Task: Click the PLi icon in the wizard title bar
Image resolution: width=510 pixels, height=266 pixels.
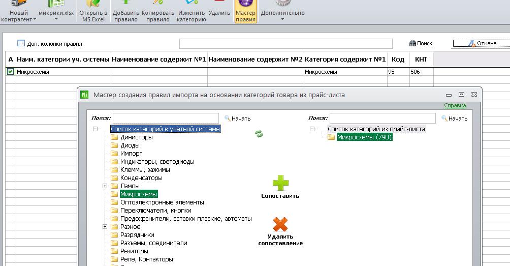Action: coord(84,95)
